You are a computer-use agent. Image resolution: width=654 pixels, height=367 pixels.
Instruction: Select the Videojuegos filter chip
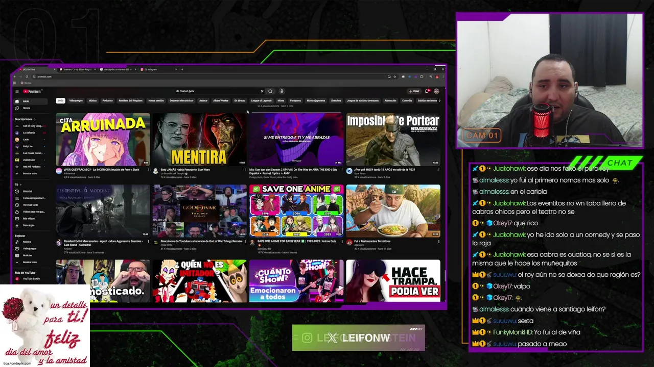pos(76,100)
